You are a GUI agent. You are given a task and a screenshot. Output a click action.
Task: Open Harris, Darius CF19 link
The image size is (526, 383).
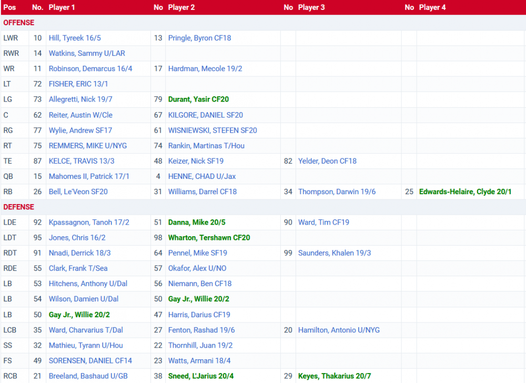click(x=199, y=315)
